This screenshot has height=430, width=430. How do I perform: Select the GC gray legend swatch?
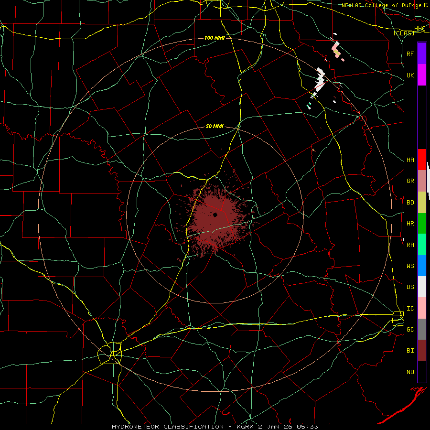click(x=422, y=329)
